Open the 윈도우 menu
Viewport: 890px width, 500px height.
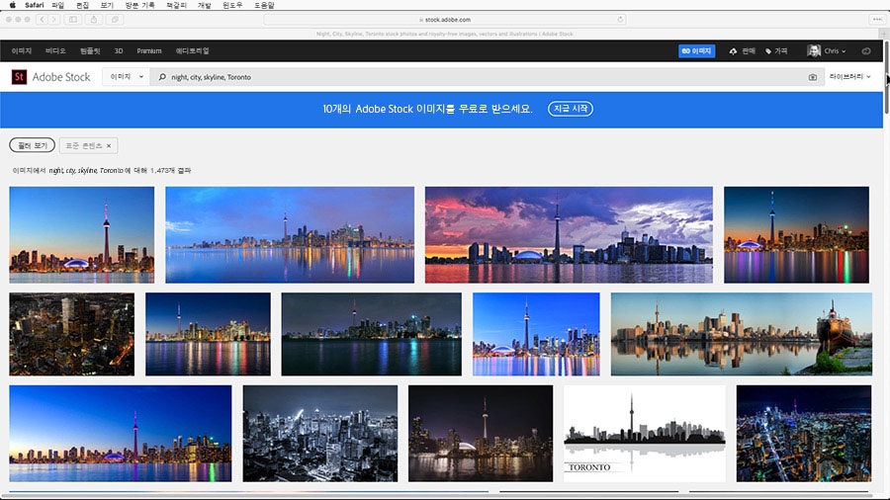point(232,5)
